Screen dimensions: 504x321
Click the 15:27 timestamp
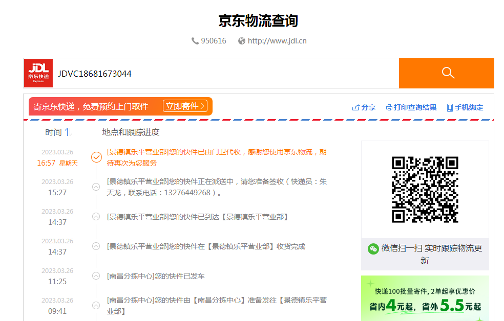[57, 192]
